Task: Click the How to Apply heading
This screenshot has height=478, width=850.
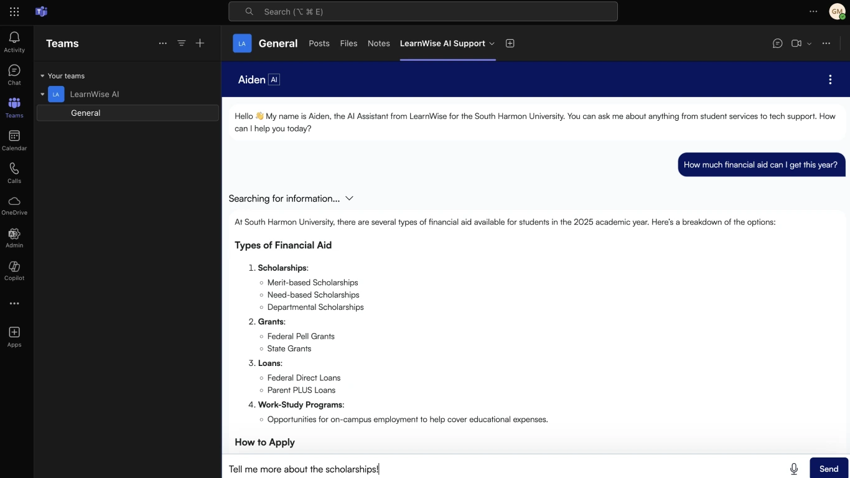Action: point(265,443)
